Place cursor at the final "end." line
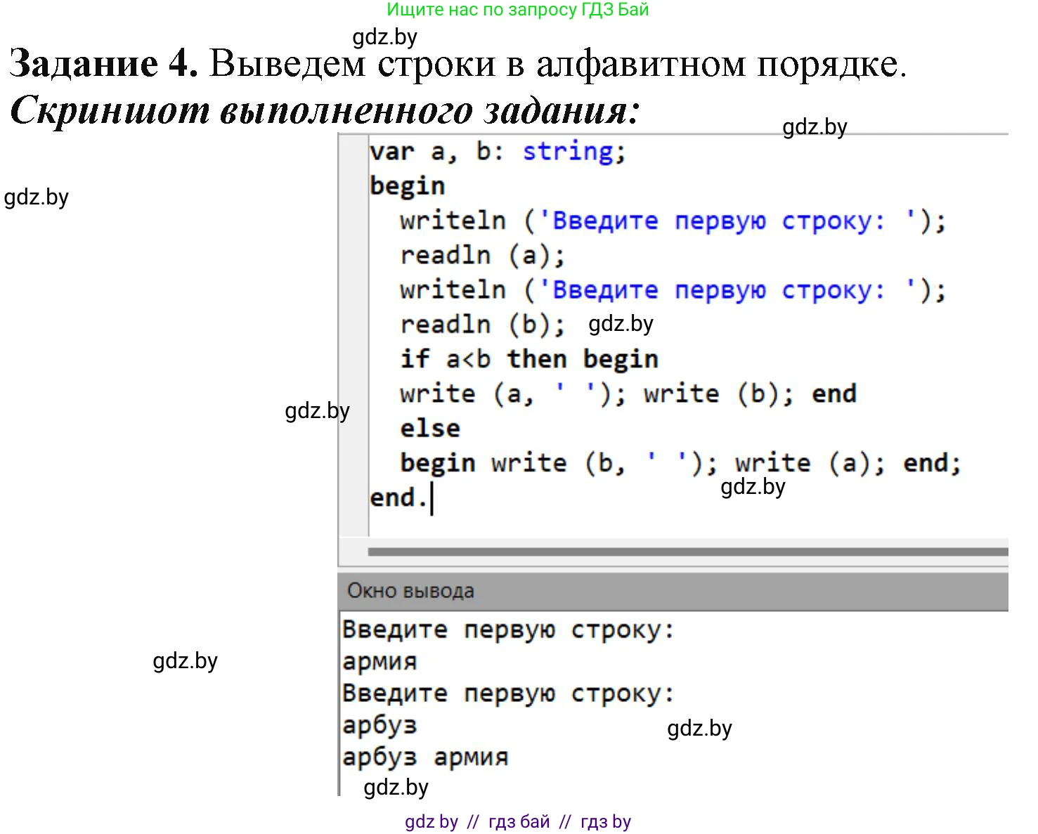Image resolution: width=1038 pixels, height=834 pixels. click(398, 498)
